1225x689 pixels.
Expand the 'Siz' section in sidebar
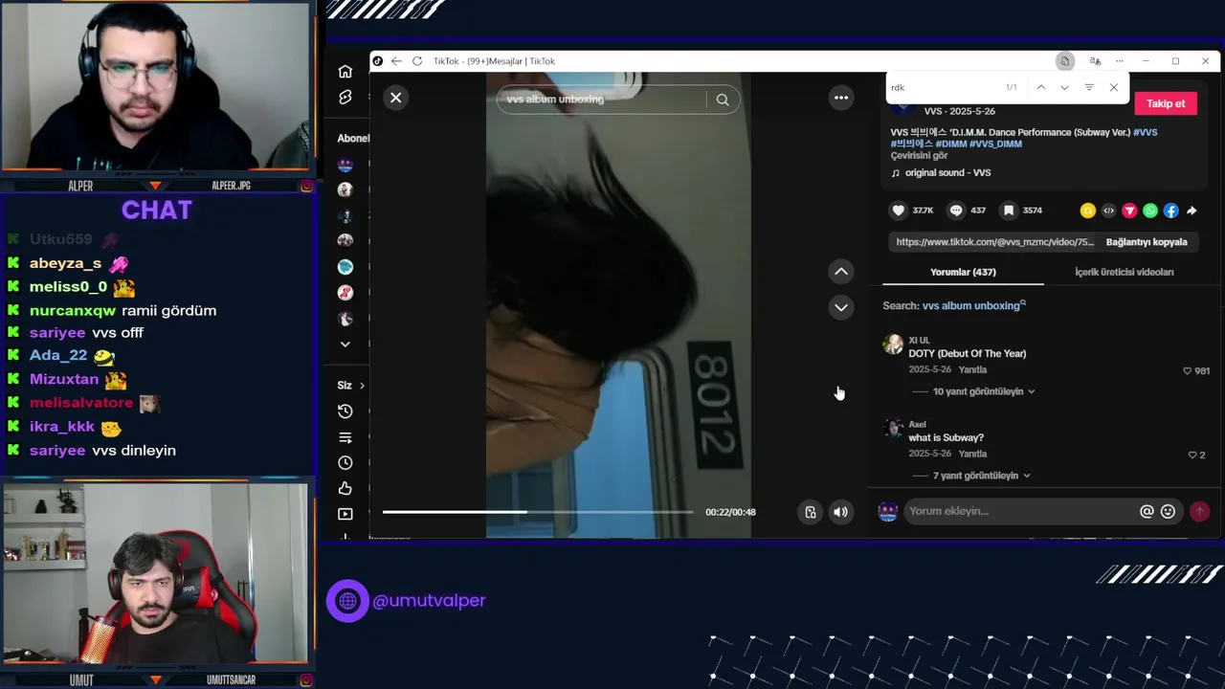tap(351, 386)
